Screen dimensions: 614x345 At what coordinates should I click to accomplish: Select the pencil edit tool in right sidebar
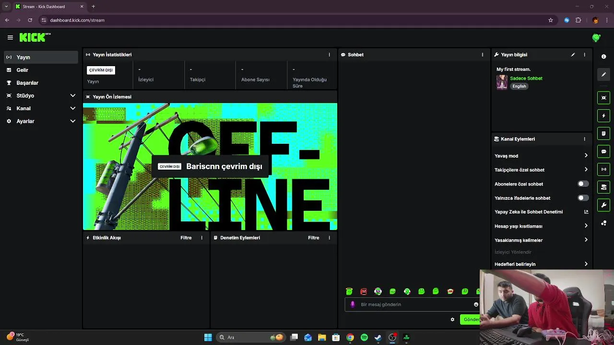pos(603,74)
